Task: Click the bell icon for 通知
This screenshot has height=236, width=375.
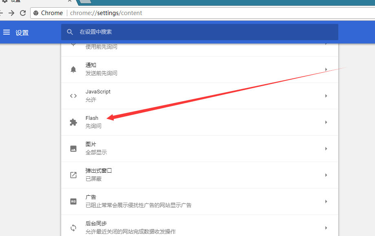Action: (73, 69)
